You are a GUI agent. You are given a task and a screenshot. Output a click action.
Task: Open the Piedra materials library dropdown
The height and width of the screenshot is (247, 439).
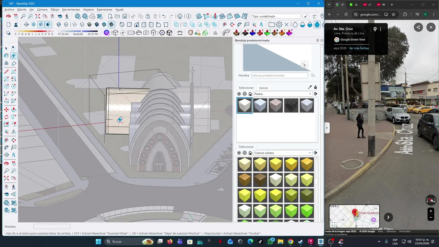pos(283,94)
